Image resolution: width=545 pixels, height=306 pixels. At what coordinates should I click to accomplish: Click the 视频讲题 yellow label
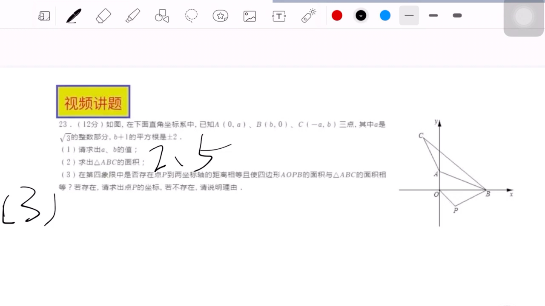click(93, 102)
